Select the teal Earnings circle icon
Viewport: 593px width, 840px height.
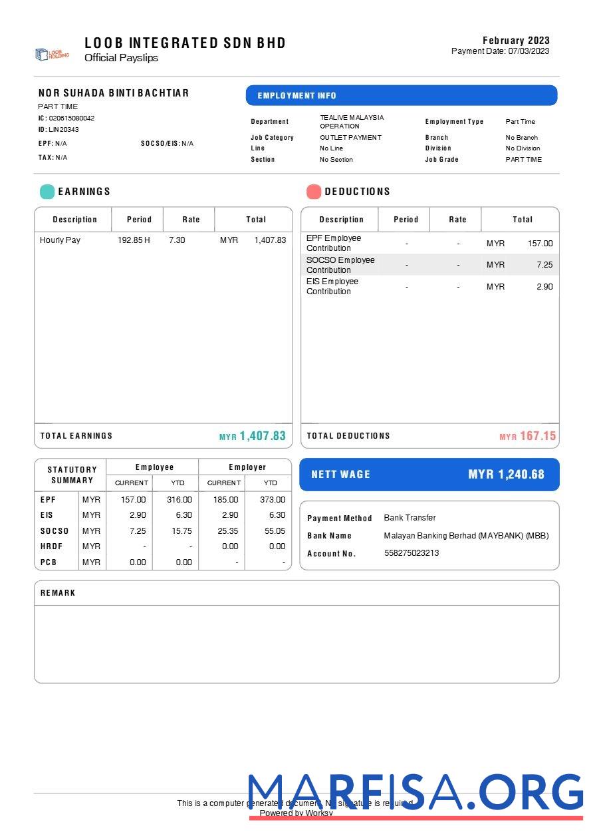coord(45,191)
